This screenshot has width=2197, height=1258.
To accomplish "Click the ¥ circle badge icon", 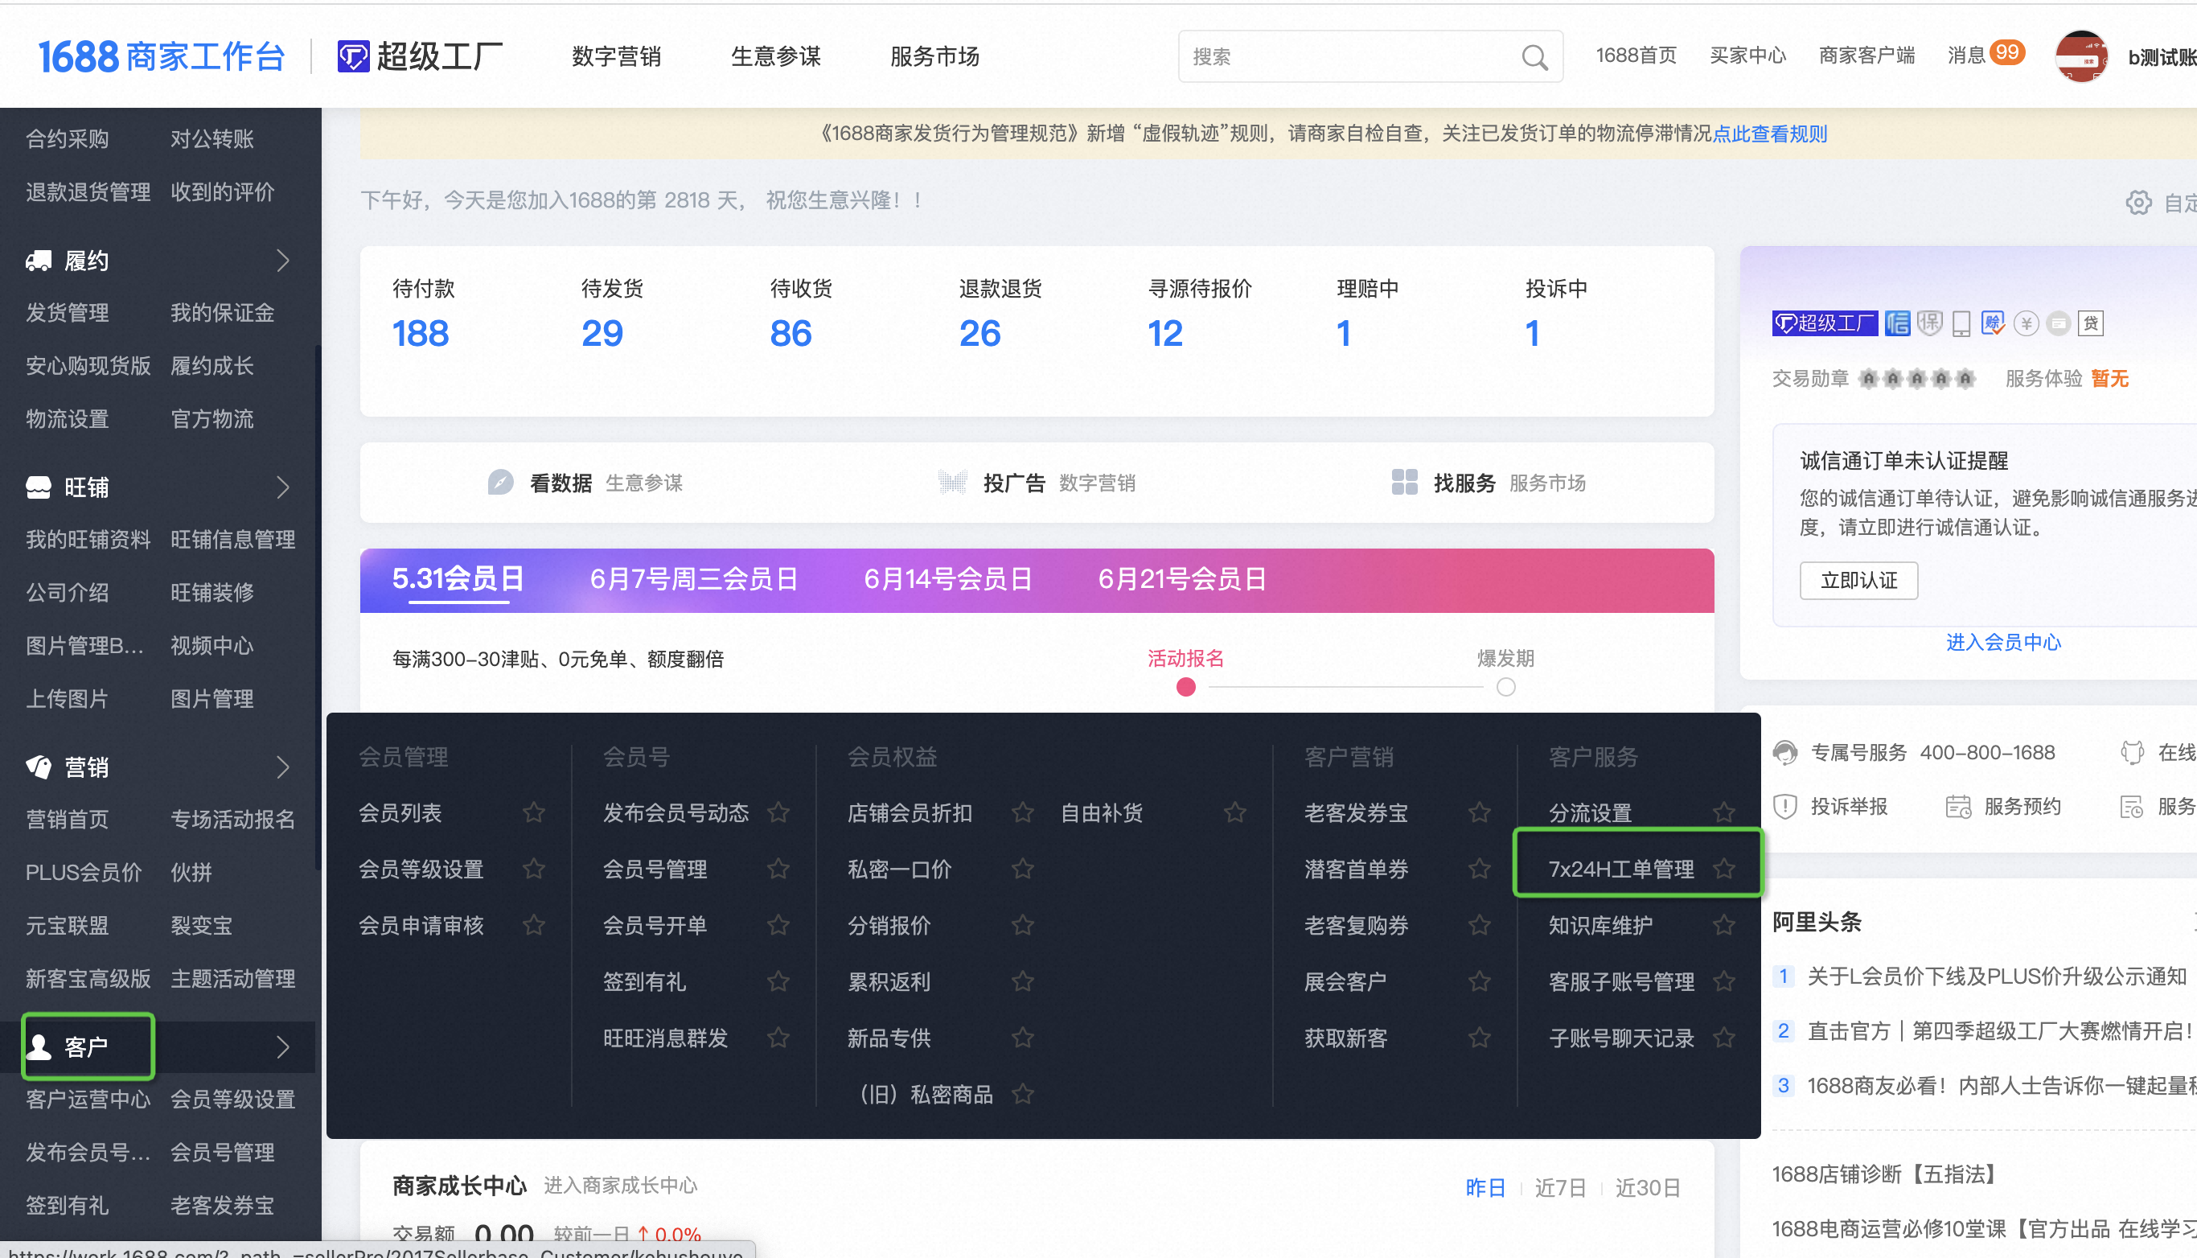I will pos(2026,323).
